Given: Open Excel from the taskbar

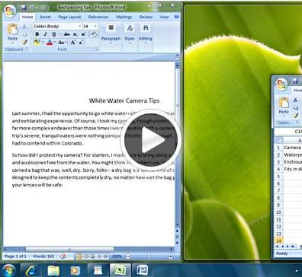Looking at the screenshot, I should click(x=120, y=270).
